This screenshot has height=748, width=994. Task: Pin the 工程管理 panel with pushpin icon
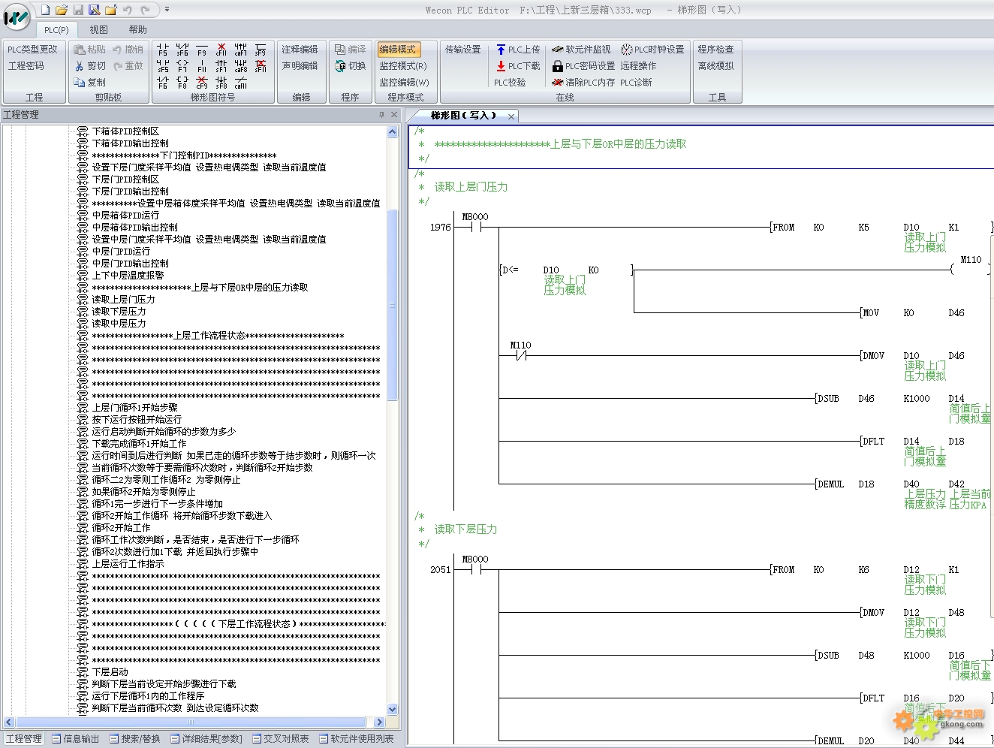tap(381, 115)
